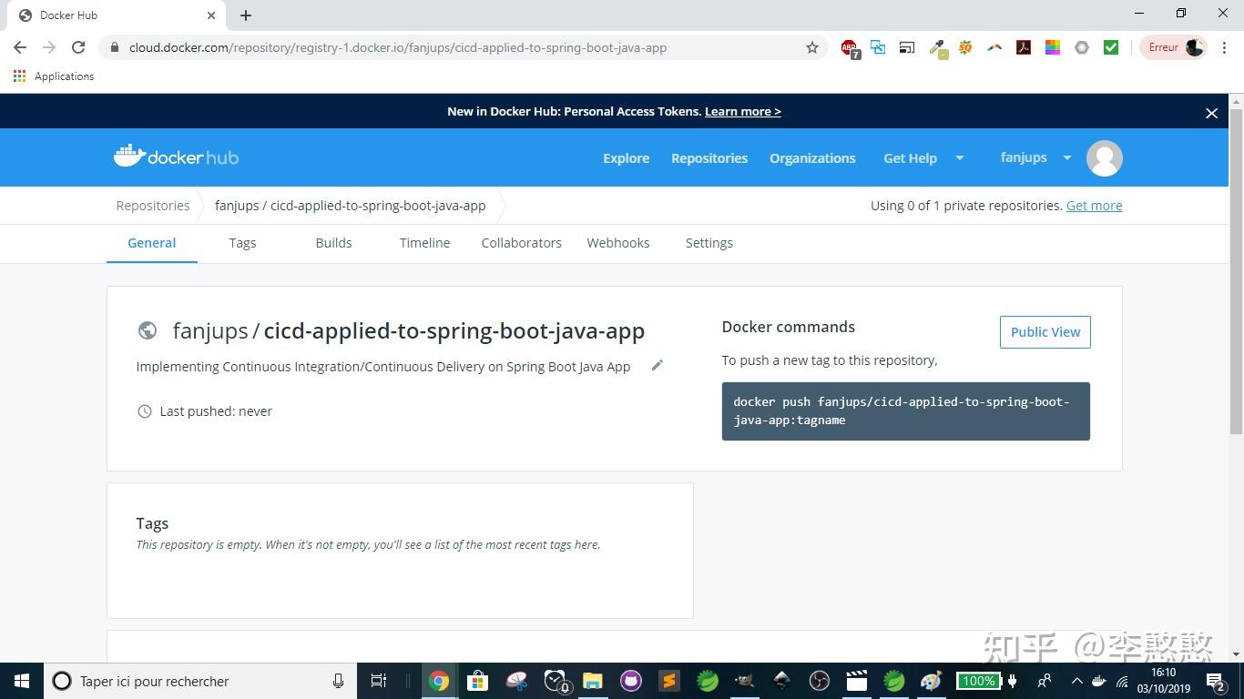Click the edit pencil next to the repository description
This screenshot has width=1244, height=699.
[x=657, y=365]
